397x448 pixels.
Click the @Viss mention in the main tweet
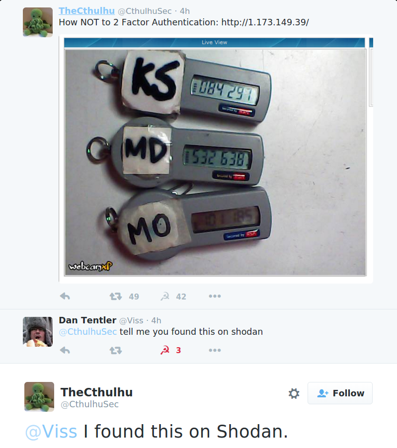pos(51,432)
